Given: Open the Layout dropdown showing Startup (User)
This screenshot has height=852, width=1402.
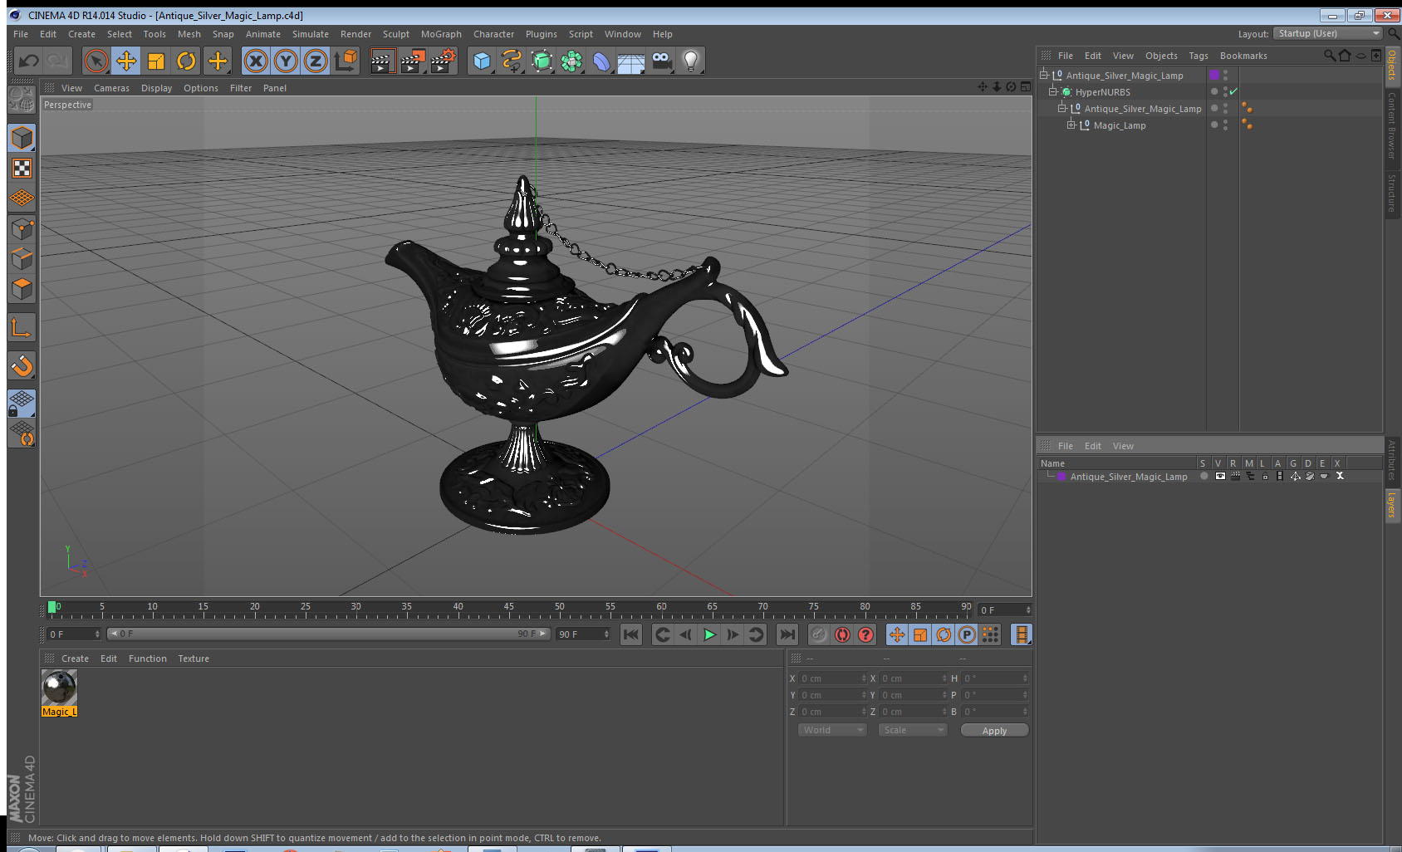Looking at the screenshot, I should click(1328, 33).
